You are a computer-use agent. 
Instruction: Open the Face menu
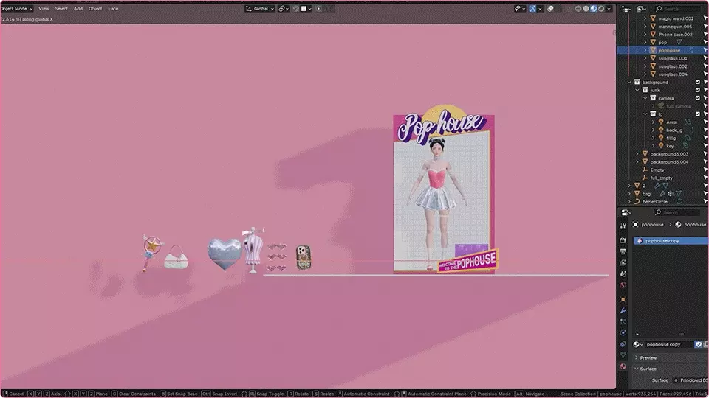point(113,9)
